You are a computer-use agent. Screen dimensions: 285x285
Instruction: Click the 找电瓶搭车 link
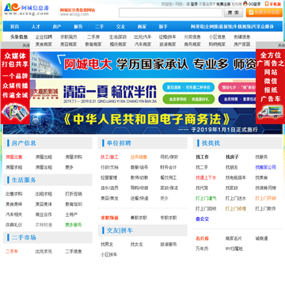(x=236, y=178)
